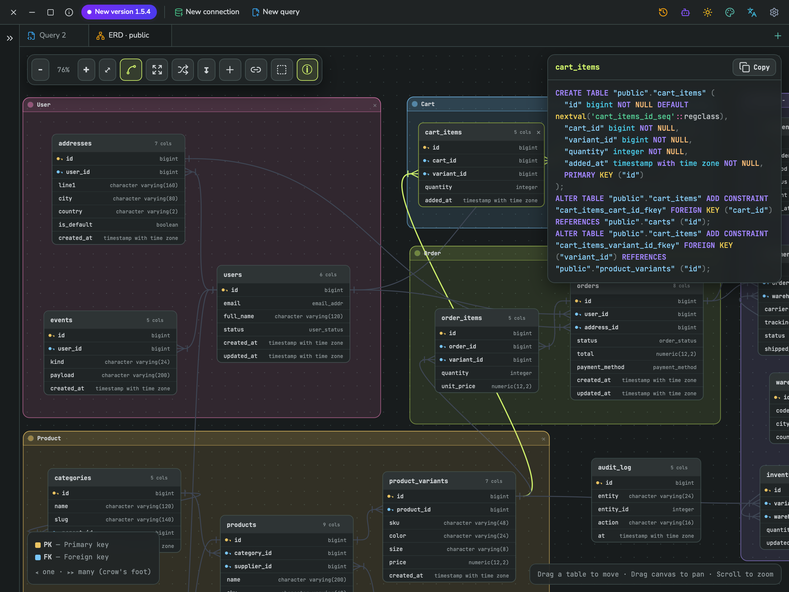The image size is (789, 592).
Task: Open the settings gear icon
Action: pos(774,12)
